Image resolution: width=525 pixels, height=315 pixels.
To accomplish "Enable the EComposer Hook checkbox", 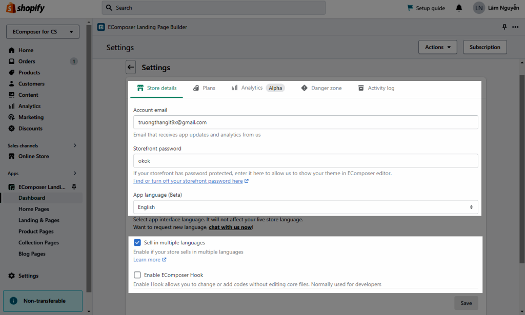I will pyautogui.click(x=137, y=275).
